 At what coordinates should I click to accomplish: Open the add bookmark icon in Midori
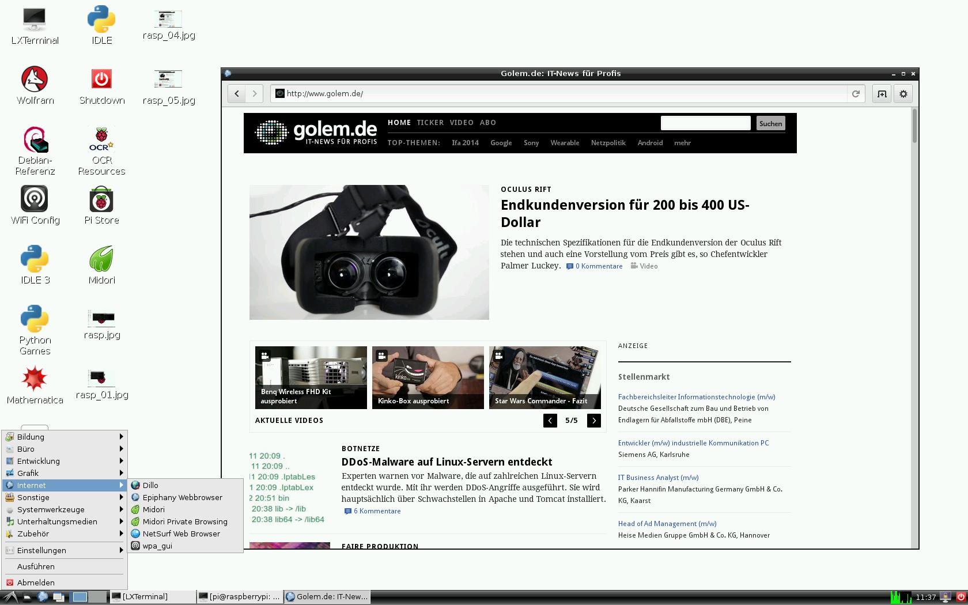coord(881,93)
